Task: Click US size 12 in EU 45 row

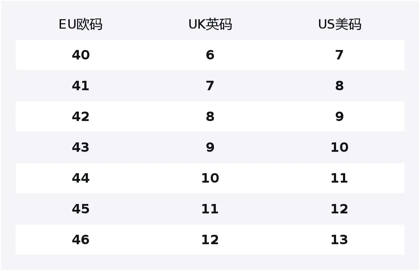Action: [x=339, y=209]
